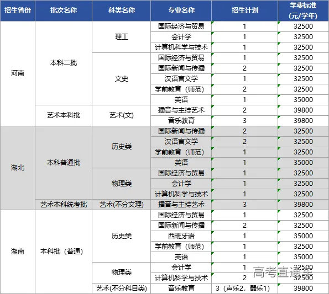Viewport: 329px width, 294px height.
Task: Select 播音与主持艺术 in the 河南 section
Action: [181, 110]
